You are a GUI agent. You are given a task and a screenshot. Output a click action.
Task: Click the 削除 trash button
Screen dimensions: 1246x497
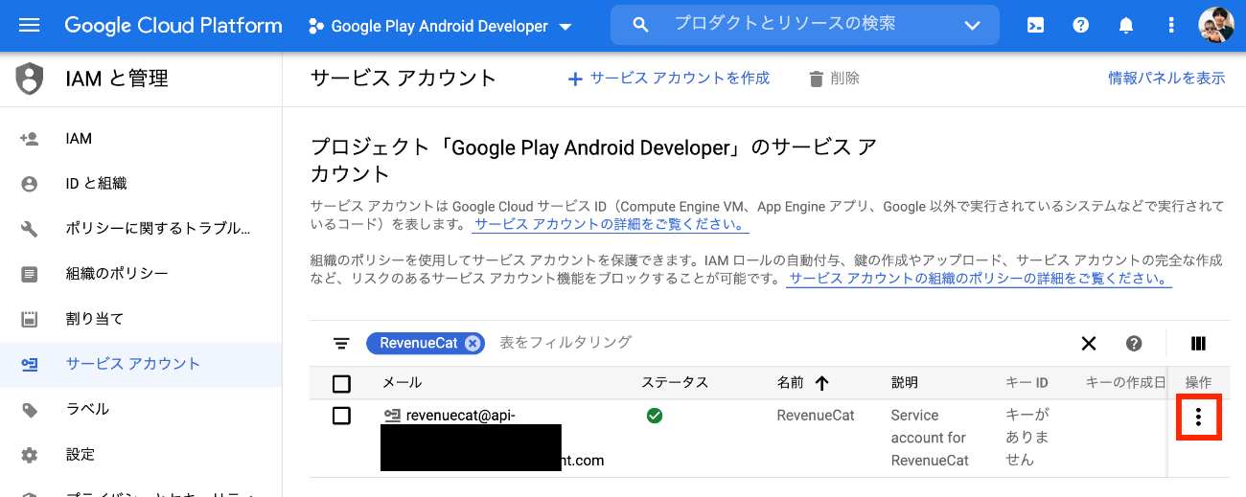tap(834, 79)
